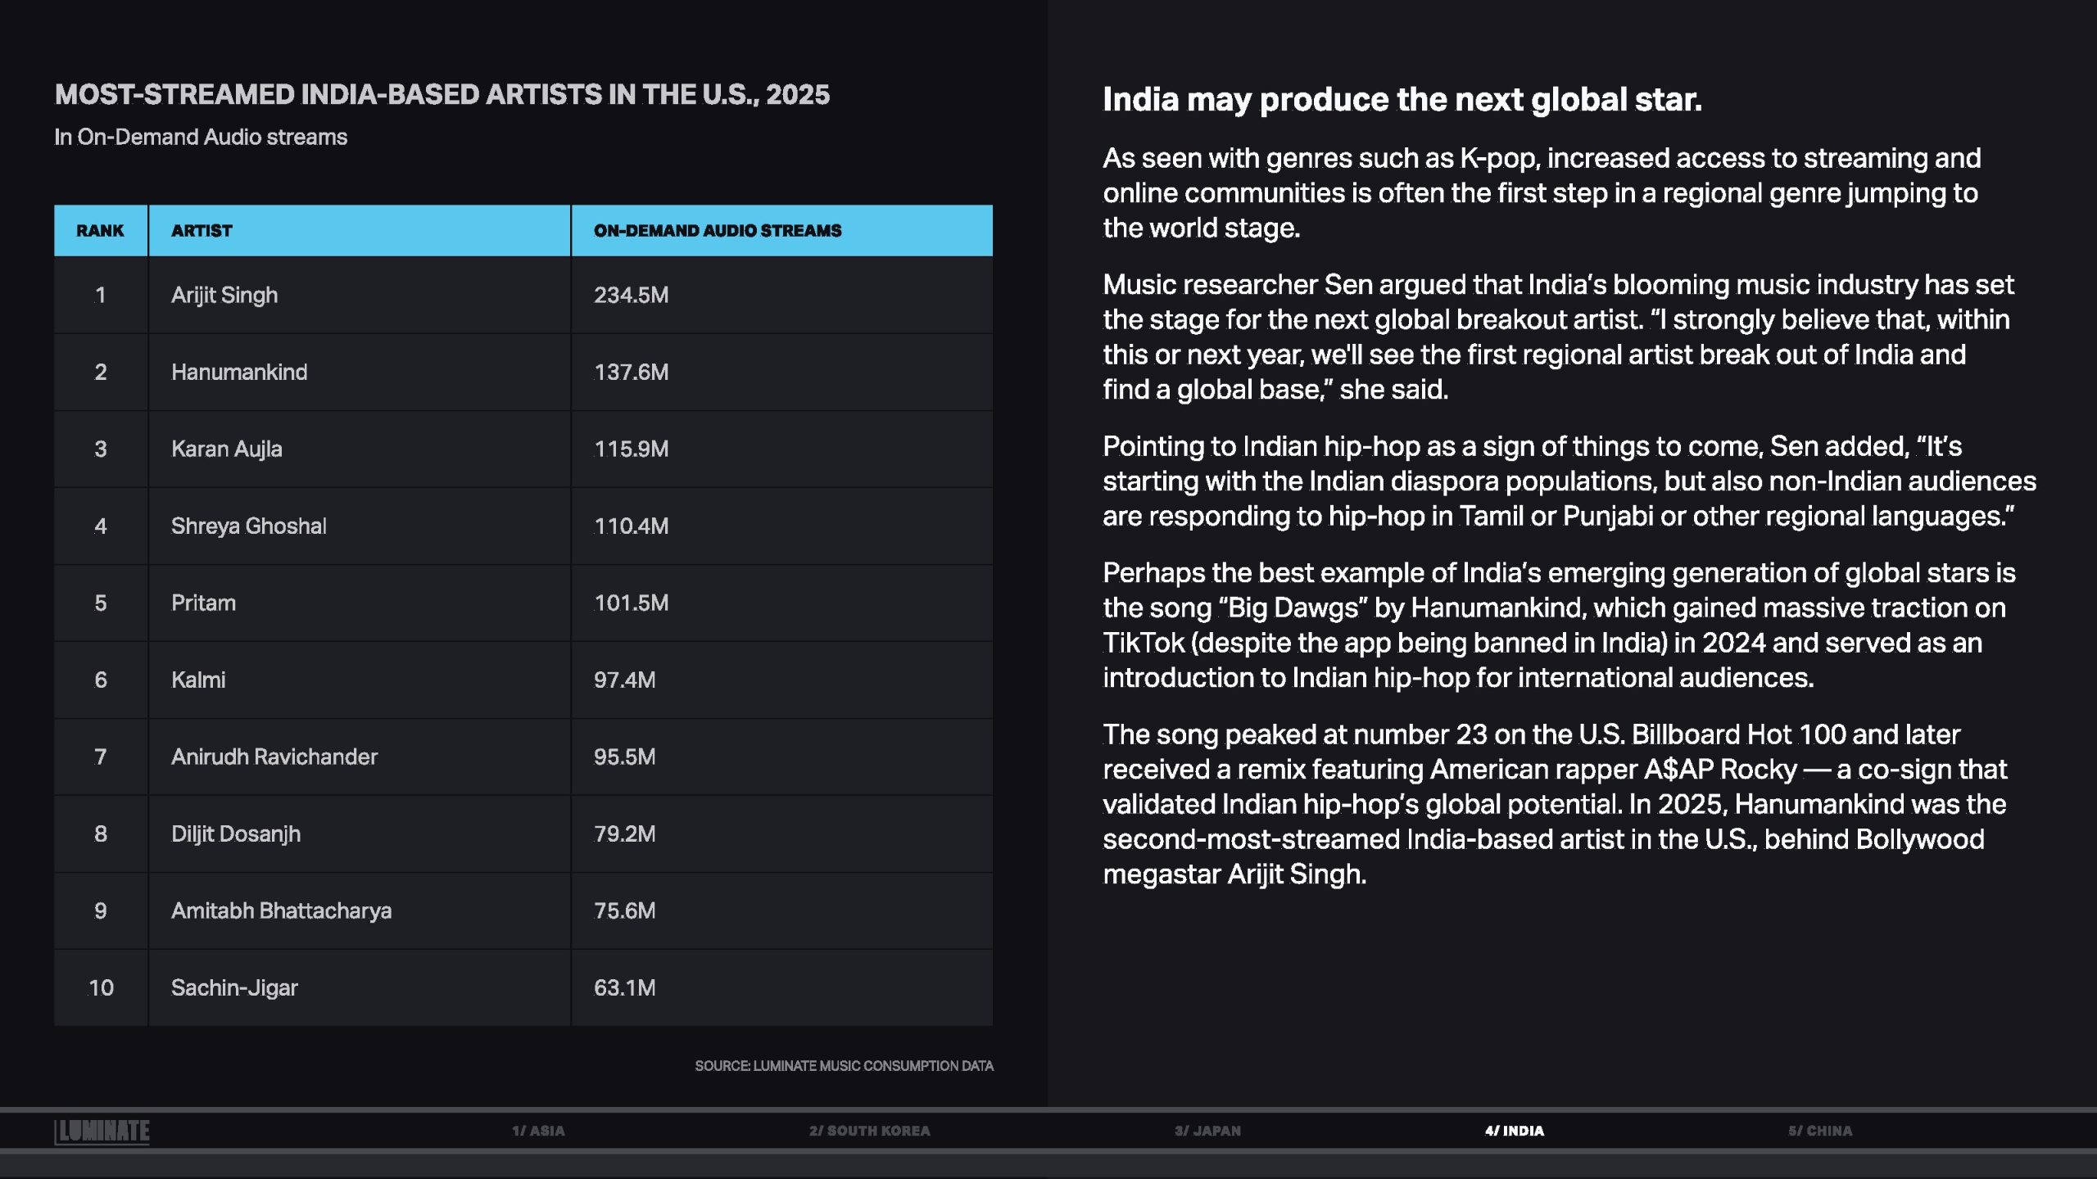
Task: Select Shreya Ghoshal table entry
Action: (x=248, y=526)
